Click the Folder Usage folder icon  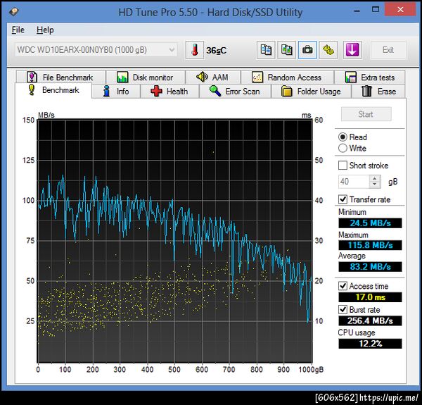point(287,92)
